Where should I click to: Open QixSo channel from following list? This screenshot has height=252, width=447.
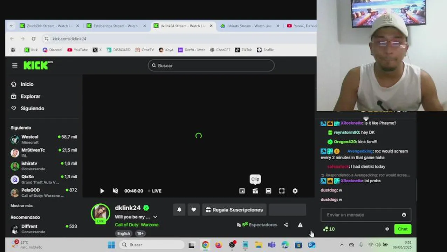pyautogui.click(x=44, y=179)
